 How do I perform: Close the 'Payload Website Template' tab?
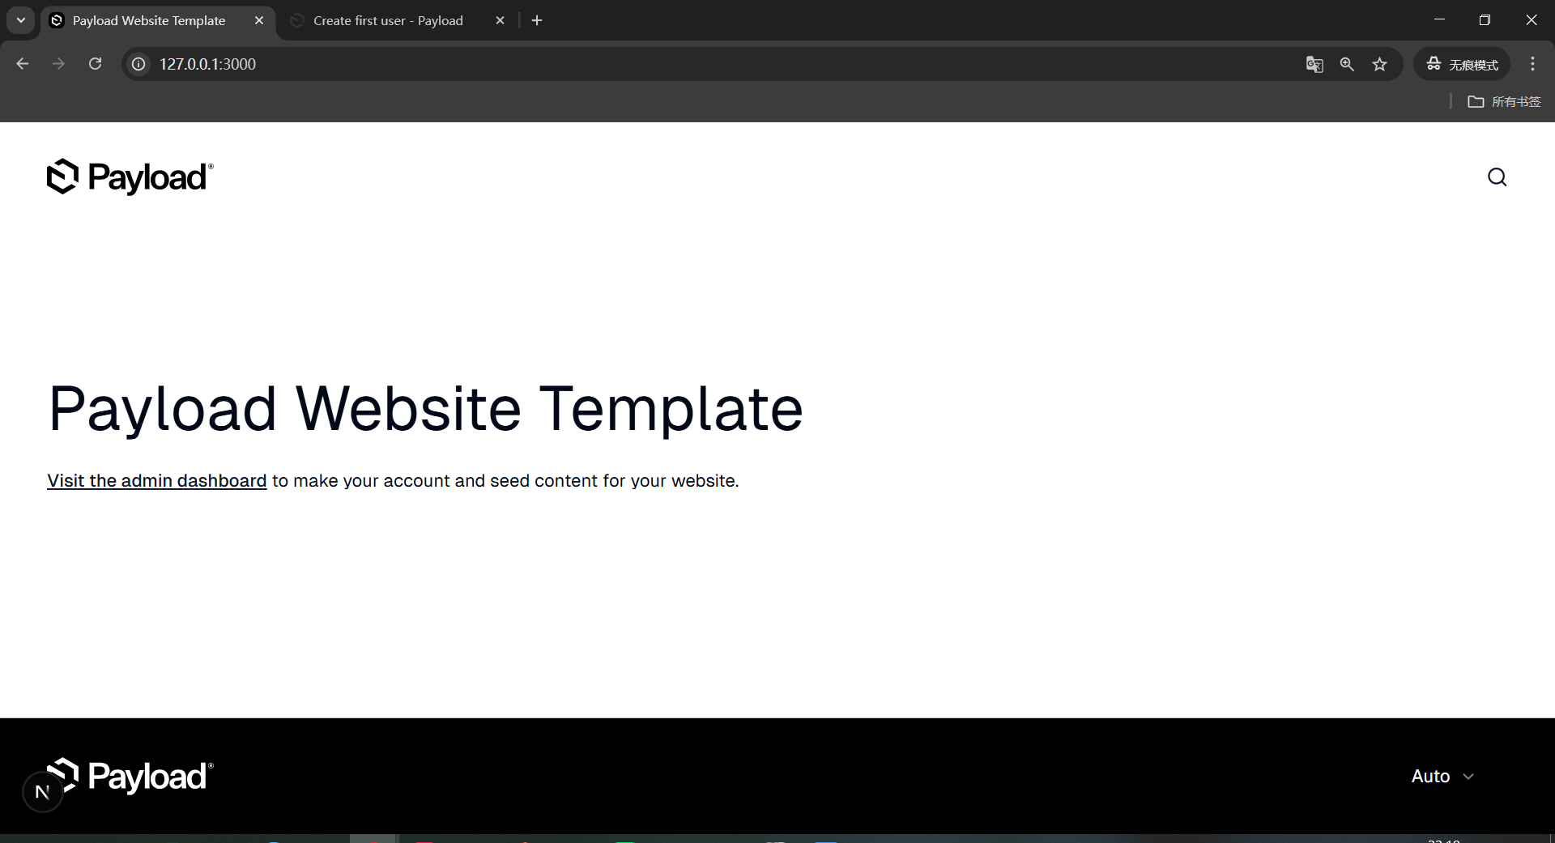[259, 20]
